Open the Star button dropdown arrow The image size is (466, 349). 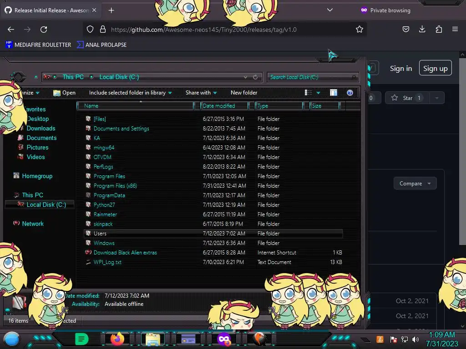(436, 98)
